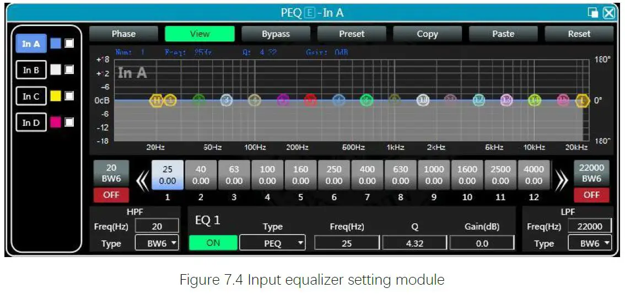Screen dimensions: 625x299
Task: Select the red EQ node 6
Action: [310, 100]
